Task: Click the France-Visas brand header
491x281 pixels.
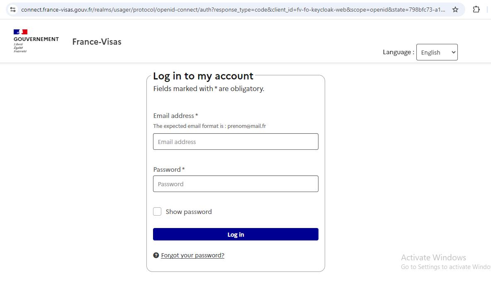Action: click(97, 42)
